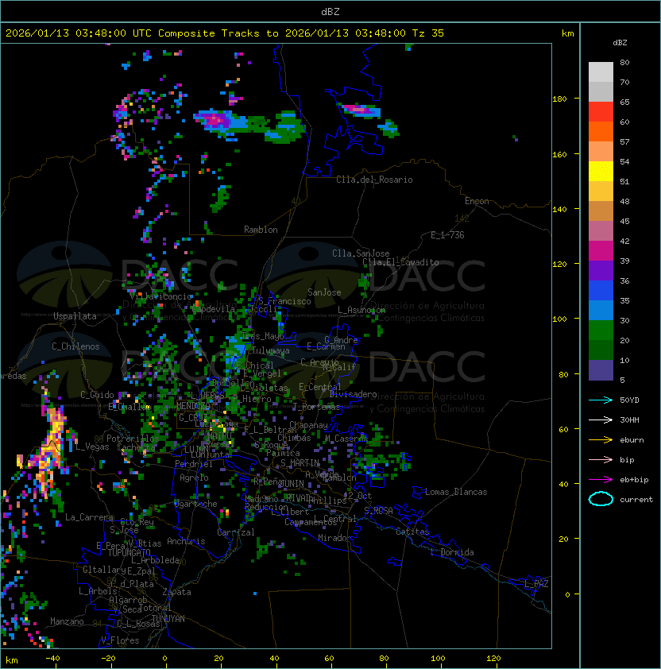
Task: Click the 'Tz 35' value in the header
Action: (428, 33)
